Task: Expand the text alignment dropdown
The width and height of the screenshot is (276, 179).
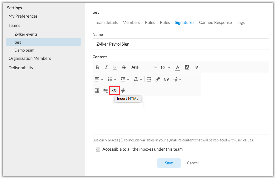Action: [99, 80]
